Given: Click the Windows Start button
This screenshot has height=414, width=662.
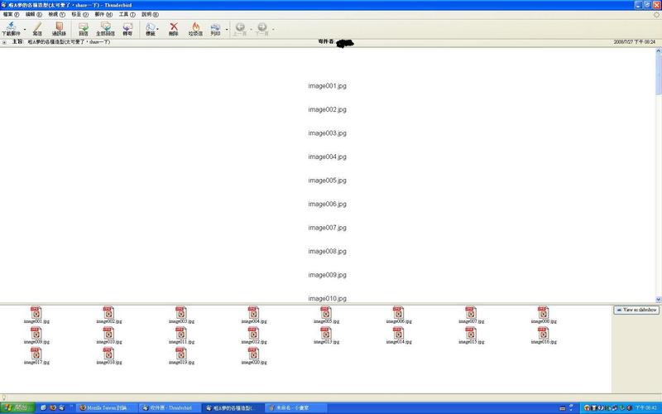Looking at the screenshot, I should [x=17, y=407].
